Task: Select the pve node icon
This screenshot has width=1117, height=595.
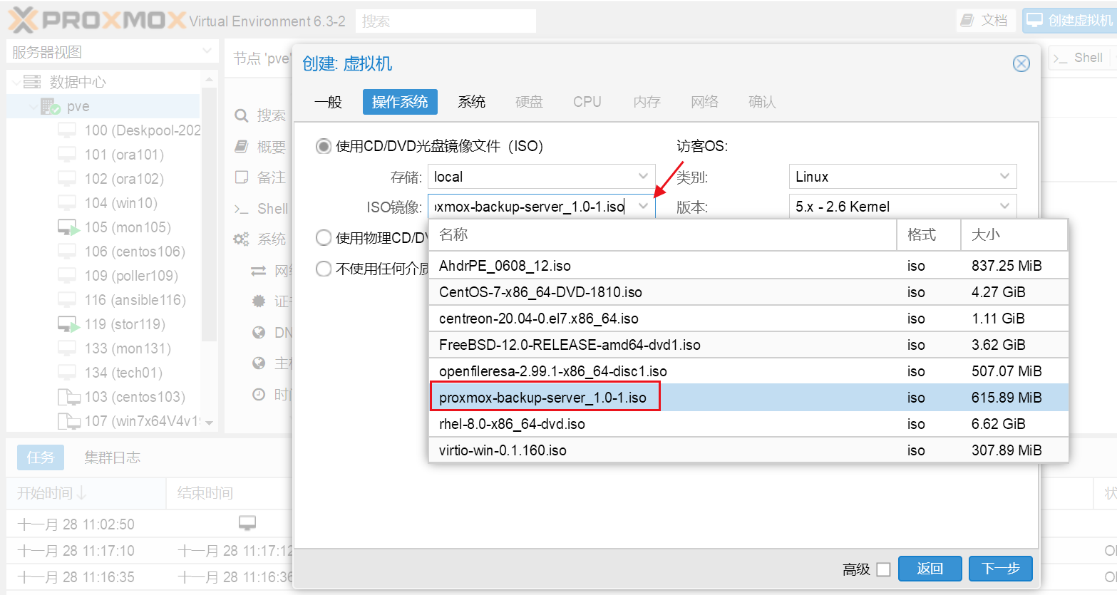Action: tap(50, 106)
